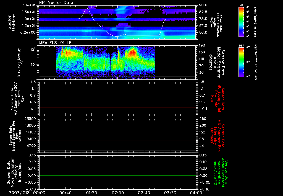Click the 02:40 time axis label
This screenshot has height=196, width=283.
tap(144, 193)
